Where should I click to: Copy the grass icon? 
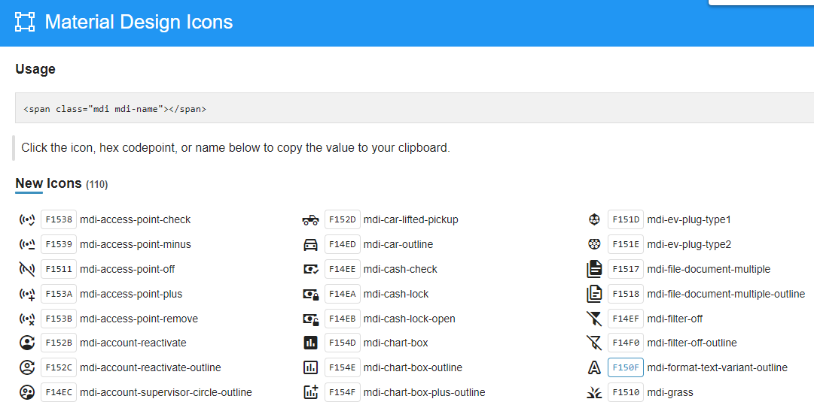tap(594, 392)
